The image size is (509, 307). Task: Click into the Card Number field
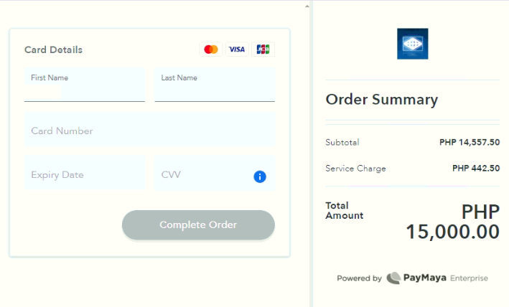[x=149, y=130]
